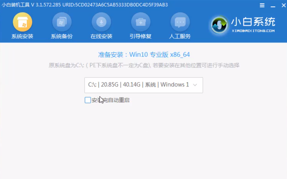Open the 在线安装 download icon
The image size is (287, 179).
point(102,22)
